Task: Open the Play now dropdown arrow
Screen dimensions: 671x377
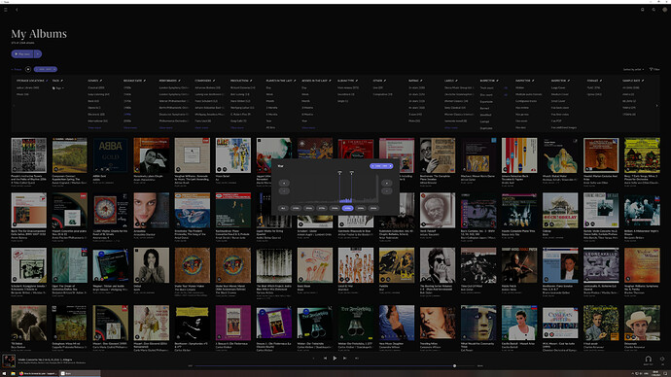Action: [x=38, y=53]
